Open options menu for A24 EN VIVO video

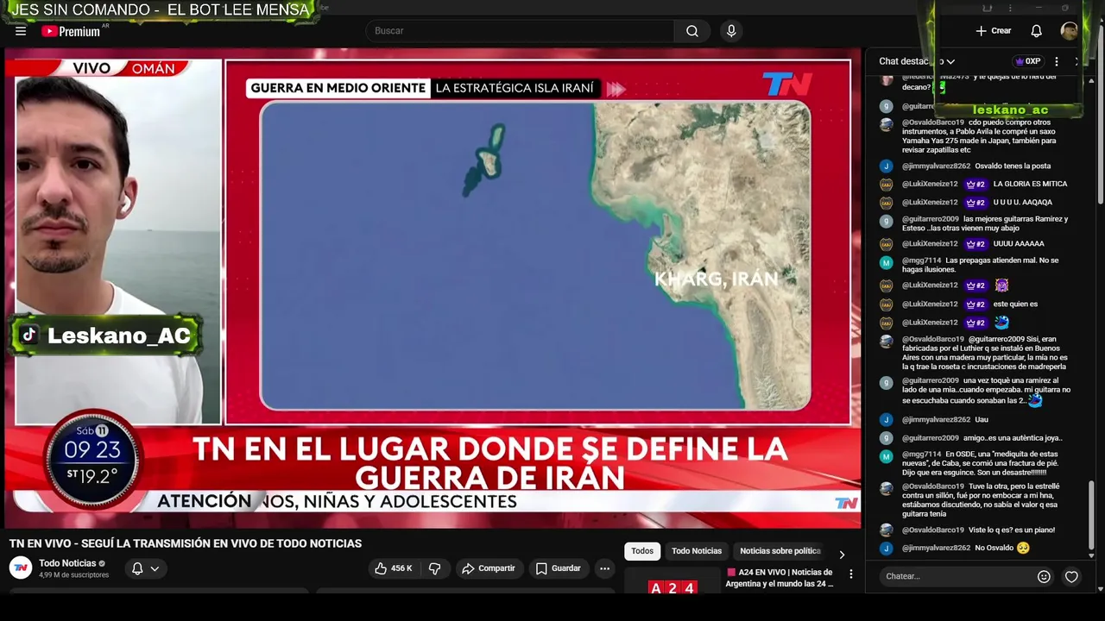pos(850,574)
